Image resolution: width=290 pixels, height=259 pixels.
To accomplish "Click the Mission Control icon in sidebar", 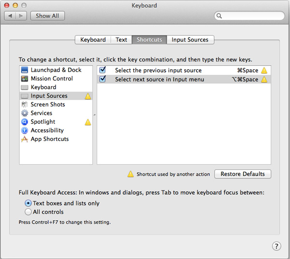I will (x=25, y=79).
